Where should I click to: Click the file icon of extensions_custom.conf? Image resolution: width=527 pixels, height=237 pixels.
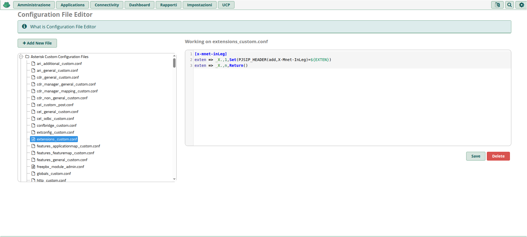[33, 139]
